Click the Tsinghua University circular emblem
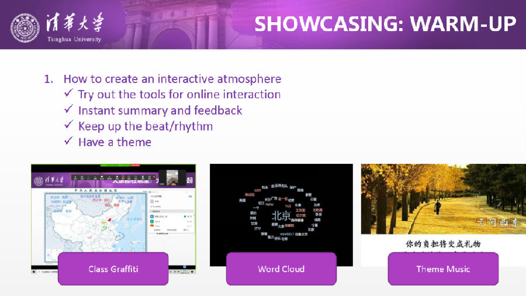 tap(25, 26)
